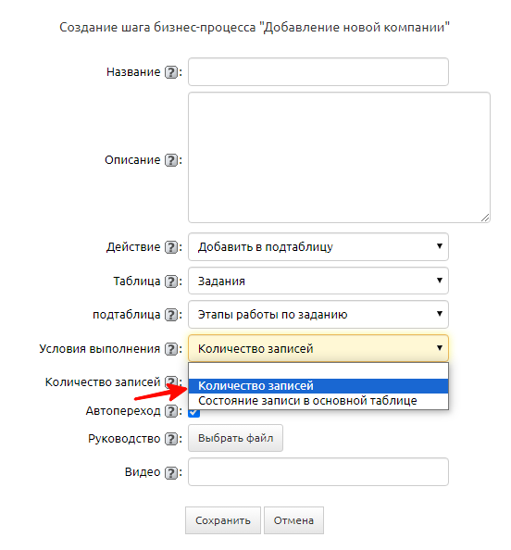The width and height of the screenshot is (511, 550).
Task: Open help icon next to Автопереход
Action: coord(171,411)
